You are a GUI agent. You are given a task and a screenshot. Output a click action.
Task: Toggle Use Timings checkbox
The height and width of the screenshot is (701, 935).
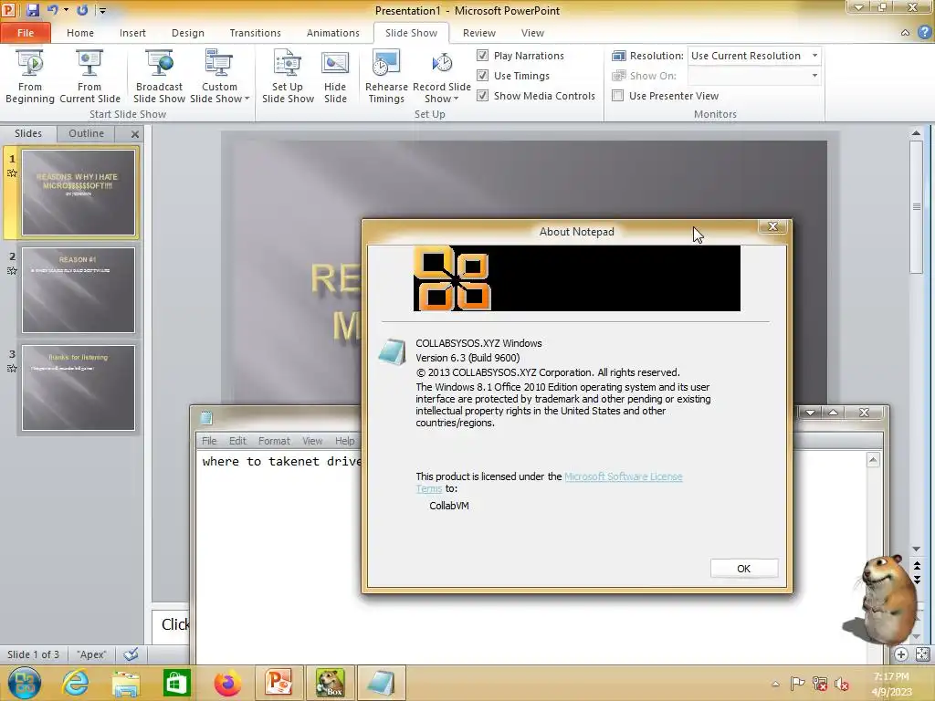(x=482, y=76)
